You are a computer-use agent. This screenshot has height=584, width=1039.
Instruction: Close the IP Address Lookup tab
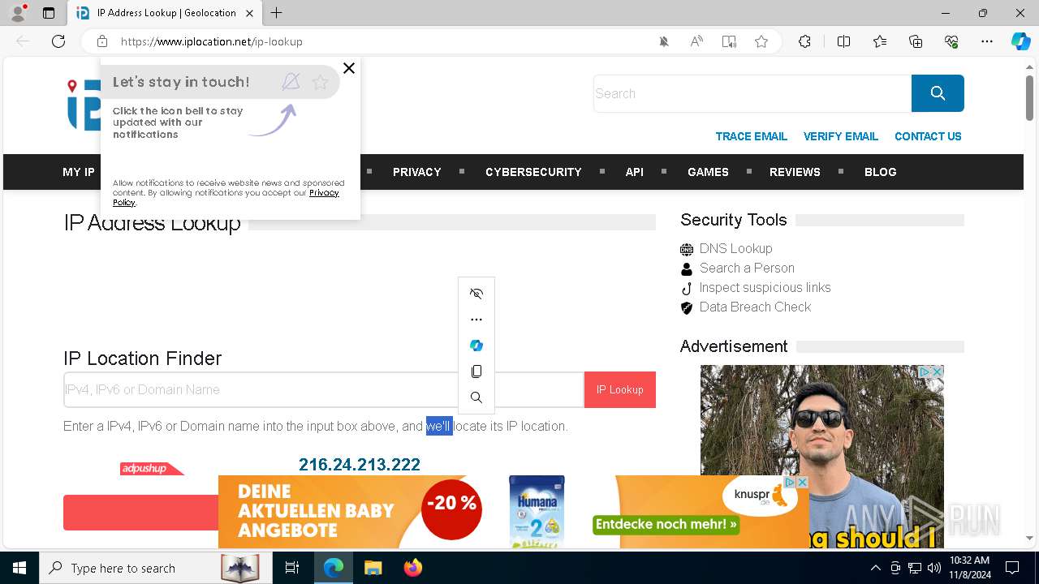(x=249, y=13)
